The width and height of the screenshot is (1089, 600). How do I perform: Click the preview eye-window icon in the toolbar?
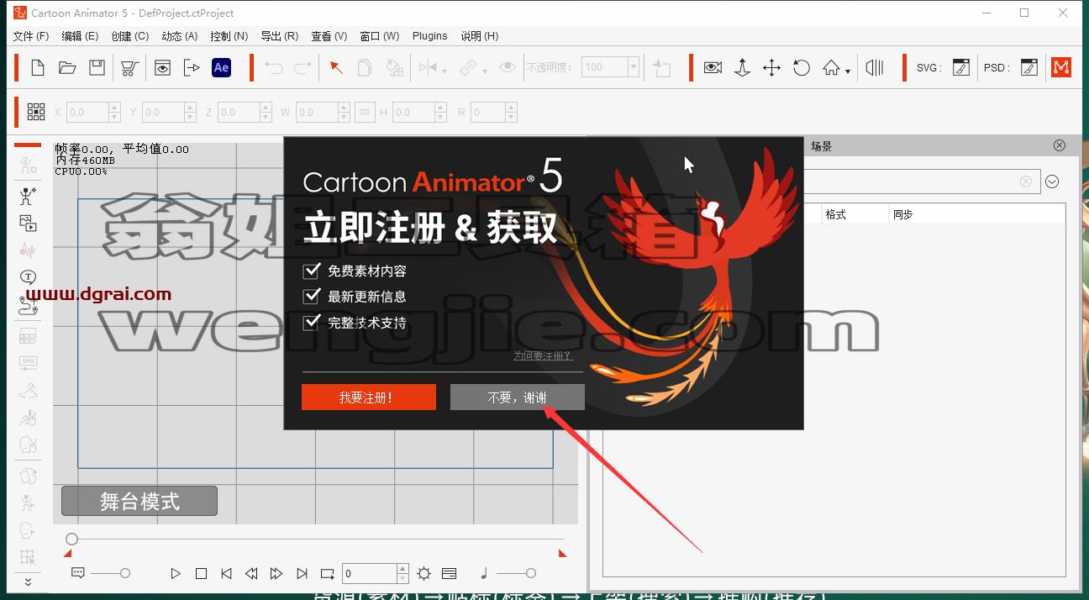click(x=162, y=68)
